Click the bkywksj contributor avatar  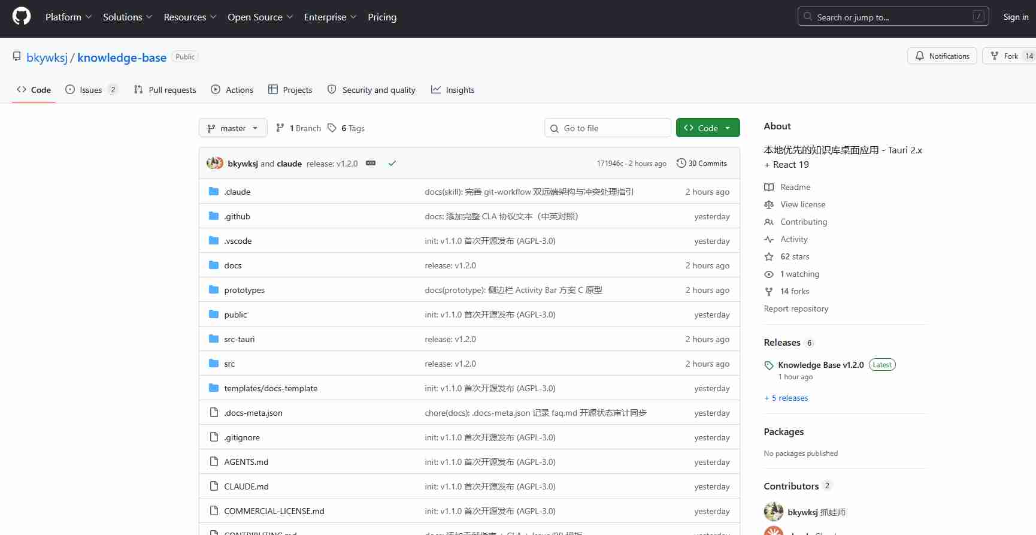pyautogui.click(x=774, y=512)
